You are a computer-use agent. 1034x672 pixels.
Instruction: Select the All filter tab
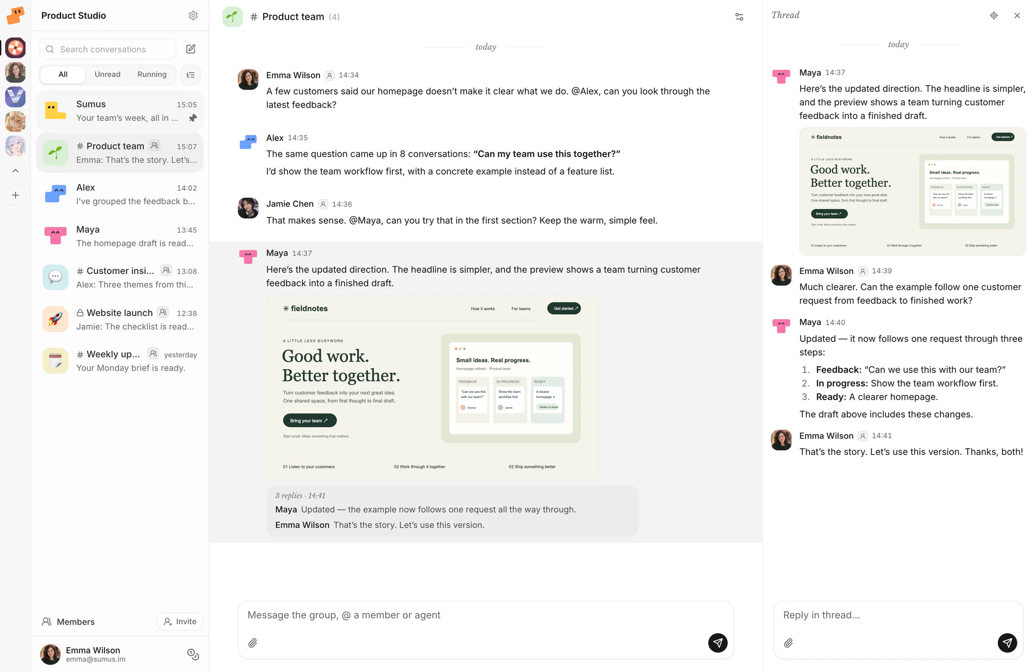point(63,74)
